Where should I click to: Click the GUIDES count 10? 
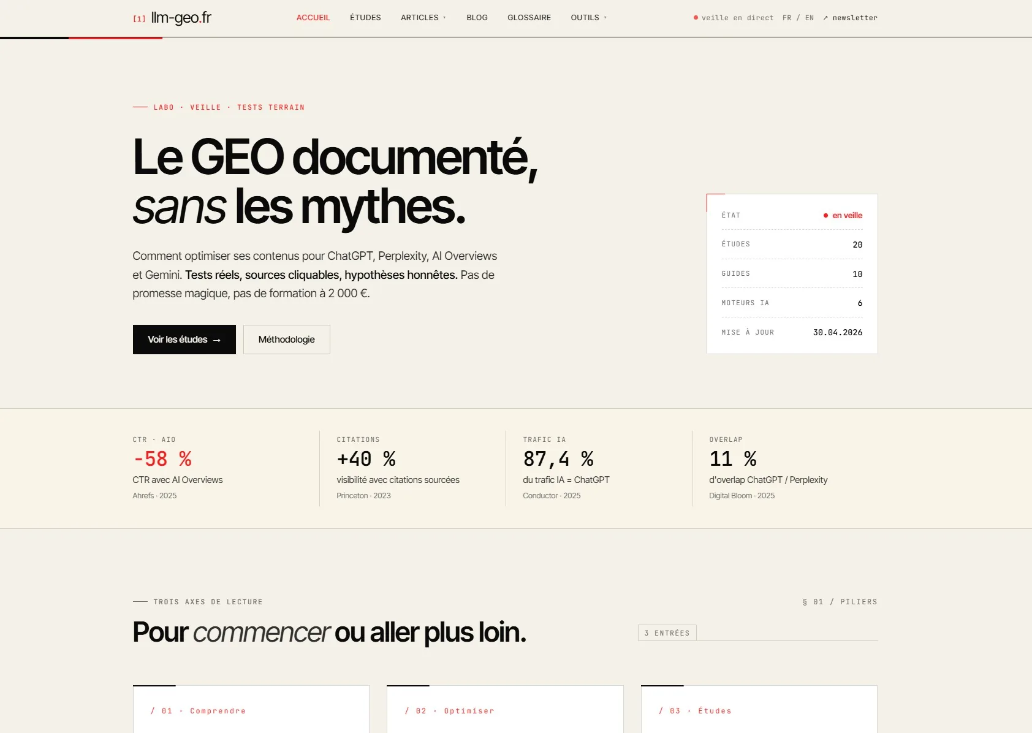(x=857, y=274)
